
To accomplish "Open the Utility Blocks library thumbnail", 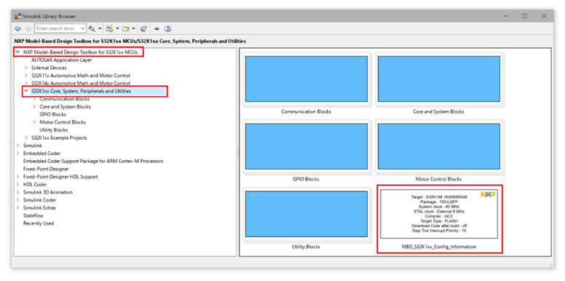I will pos(307,214).
